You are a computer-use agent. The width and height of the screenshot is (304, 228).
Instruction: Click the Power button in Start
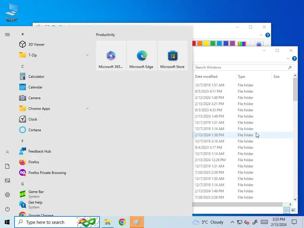[x=7, y=209]
